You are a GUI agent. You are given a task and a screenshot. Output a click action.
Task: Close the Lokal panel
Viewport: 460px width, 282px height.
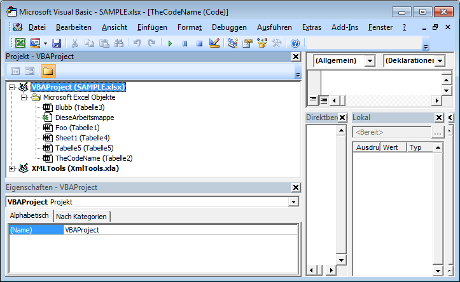(439, 117)
